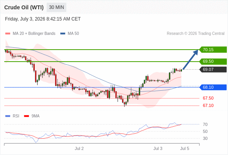Toggle the RSI legend entry
Image resolution: width=228 pixels, height=155 pixels.
(12, 116)
